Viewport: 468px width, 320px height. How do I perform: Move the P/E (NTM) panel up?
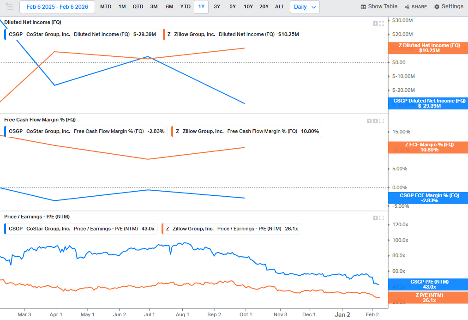[375, 218]
